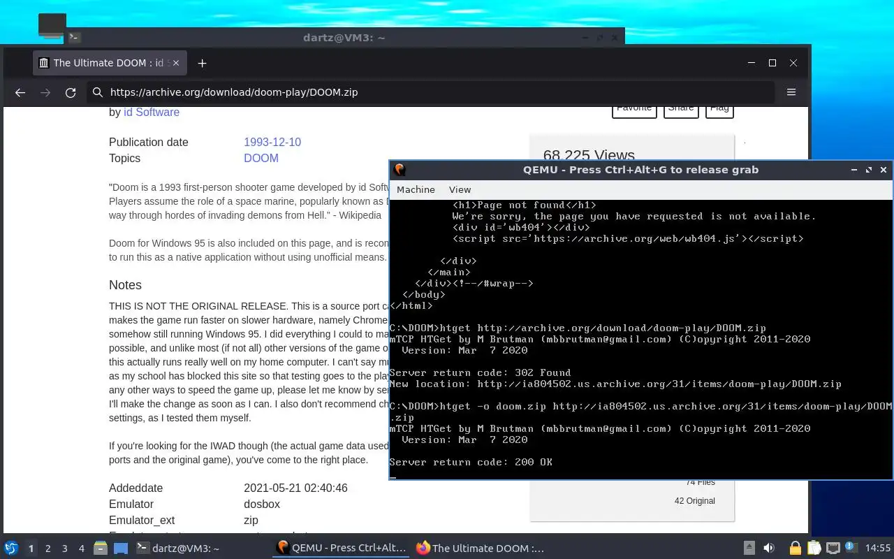Screen dimensions: 894x559
Task: Click the Addeddate value 2021-05-21 02:40:46
Action: coord(295,488)
